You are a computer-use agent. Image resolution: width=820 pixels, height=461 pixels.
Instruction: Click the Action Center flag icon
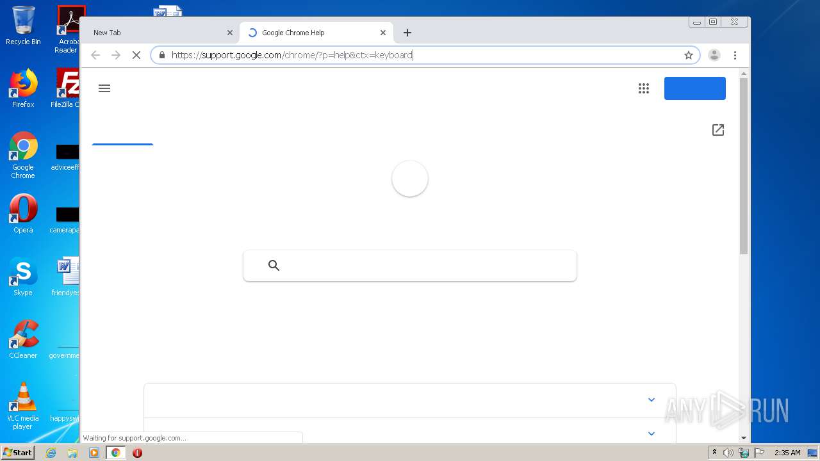click(759, 453)
